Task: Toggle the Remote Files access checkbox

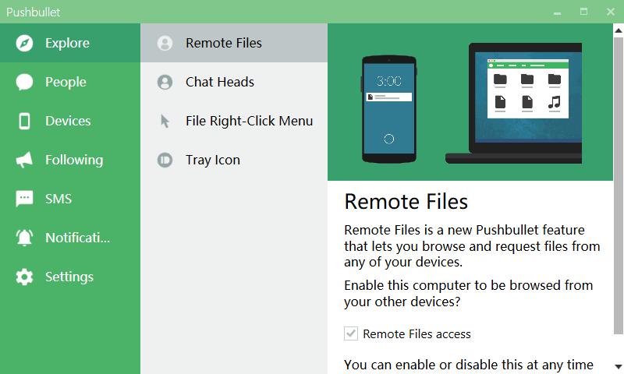Action: pyautogui.click(x=351, y=333)
